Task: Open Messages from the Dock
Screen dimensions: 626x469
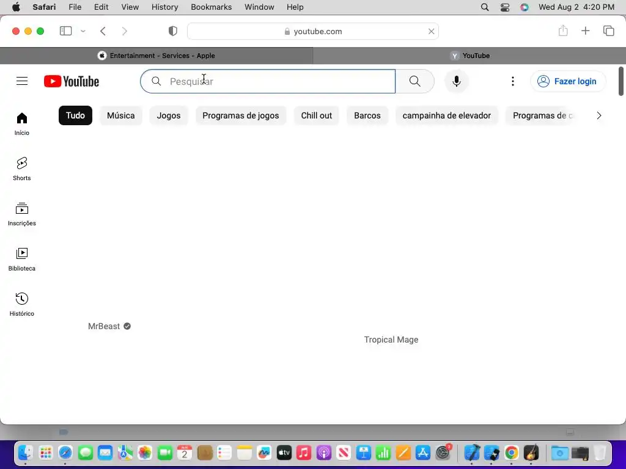Action: [x=85, y=453]
